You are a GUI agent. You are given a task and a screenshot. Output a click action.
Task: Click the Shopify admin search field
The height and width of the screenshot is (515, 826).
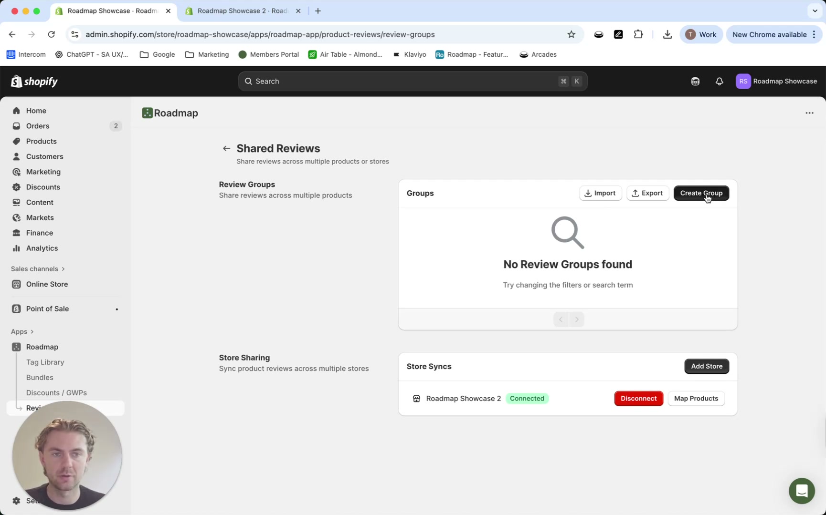(x=413, y=82)
